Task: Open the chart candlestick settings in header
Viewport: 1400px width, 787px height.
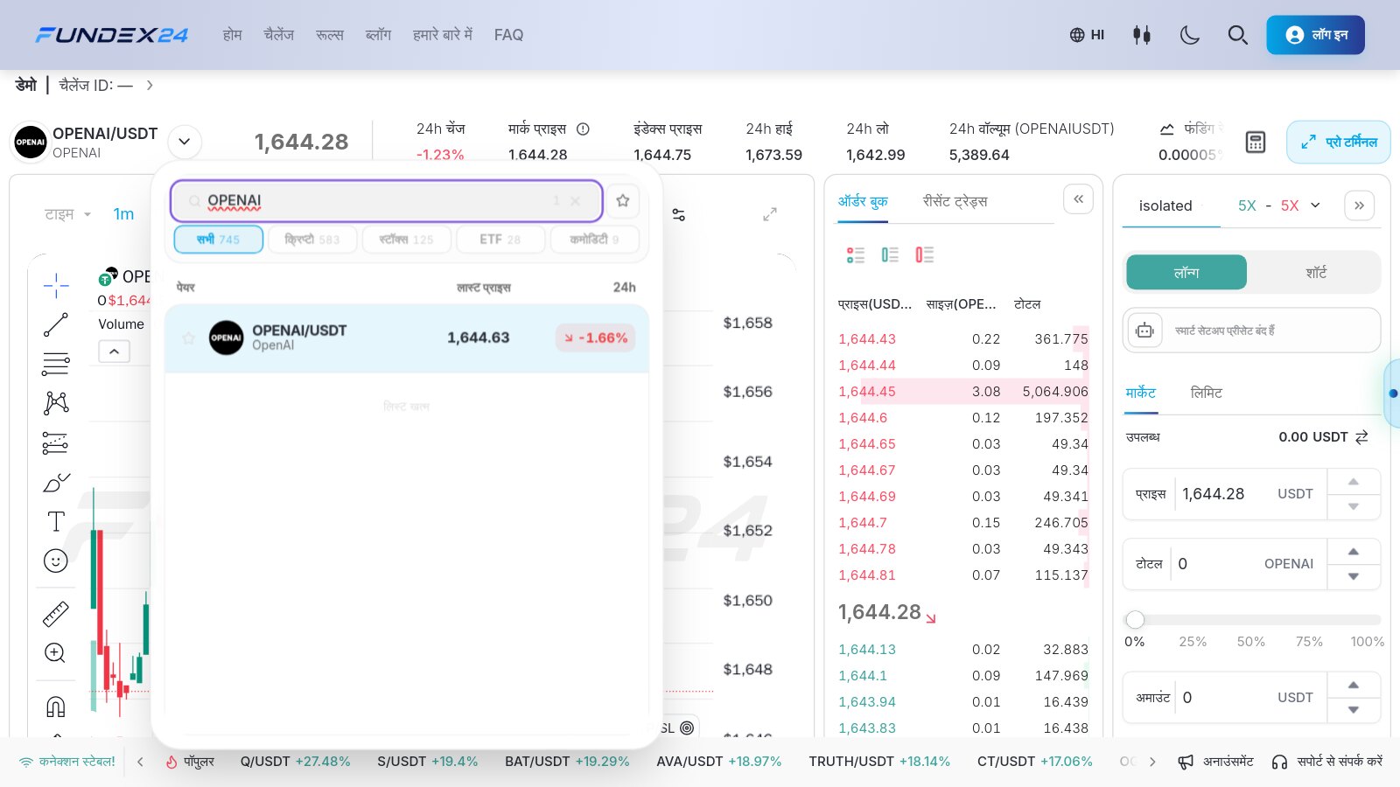Action: [1141, 35]
